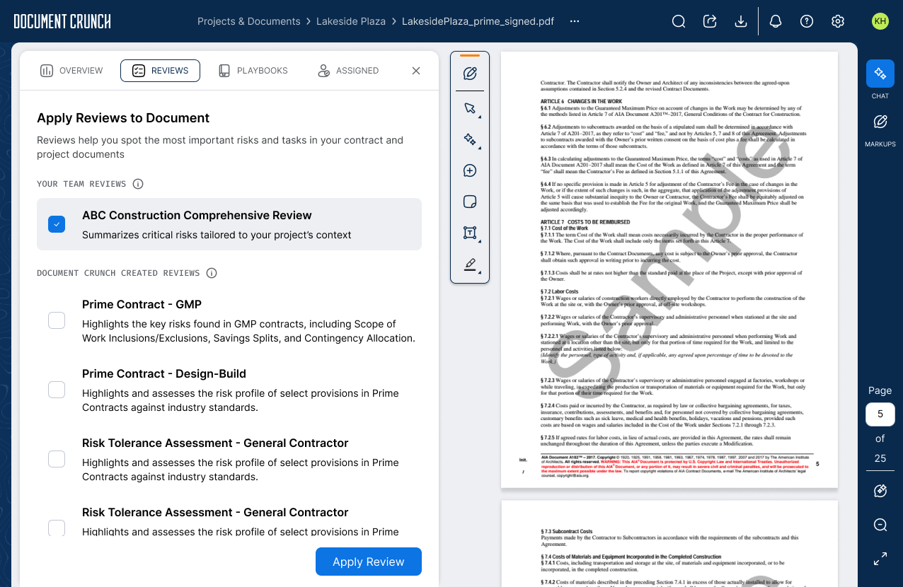Open the Assigned tab

(x=347, y=71)
